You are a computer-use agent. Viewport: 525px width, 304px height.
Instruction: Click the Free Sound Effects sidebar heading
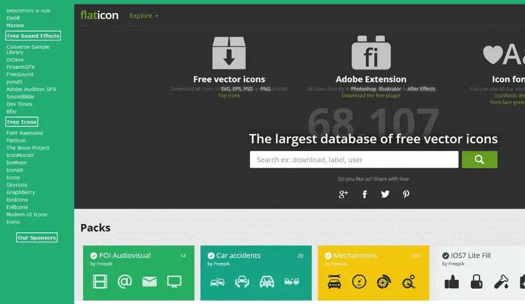click(33, 36)
